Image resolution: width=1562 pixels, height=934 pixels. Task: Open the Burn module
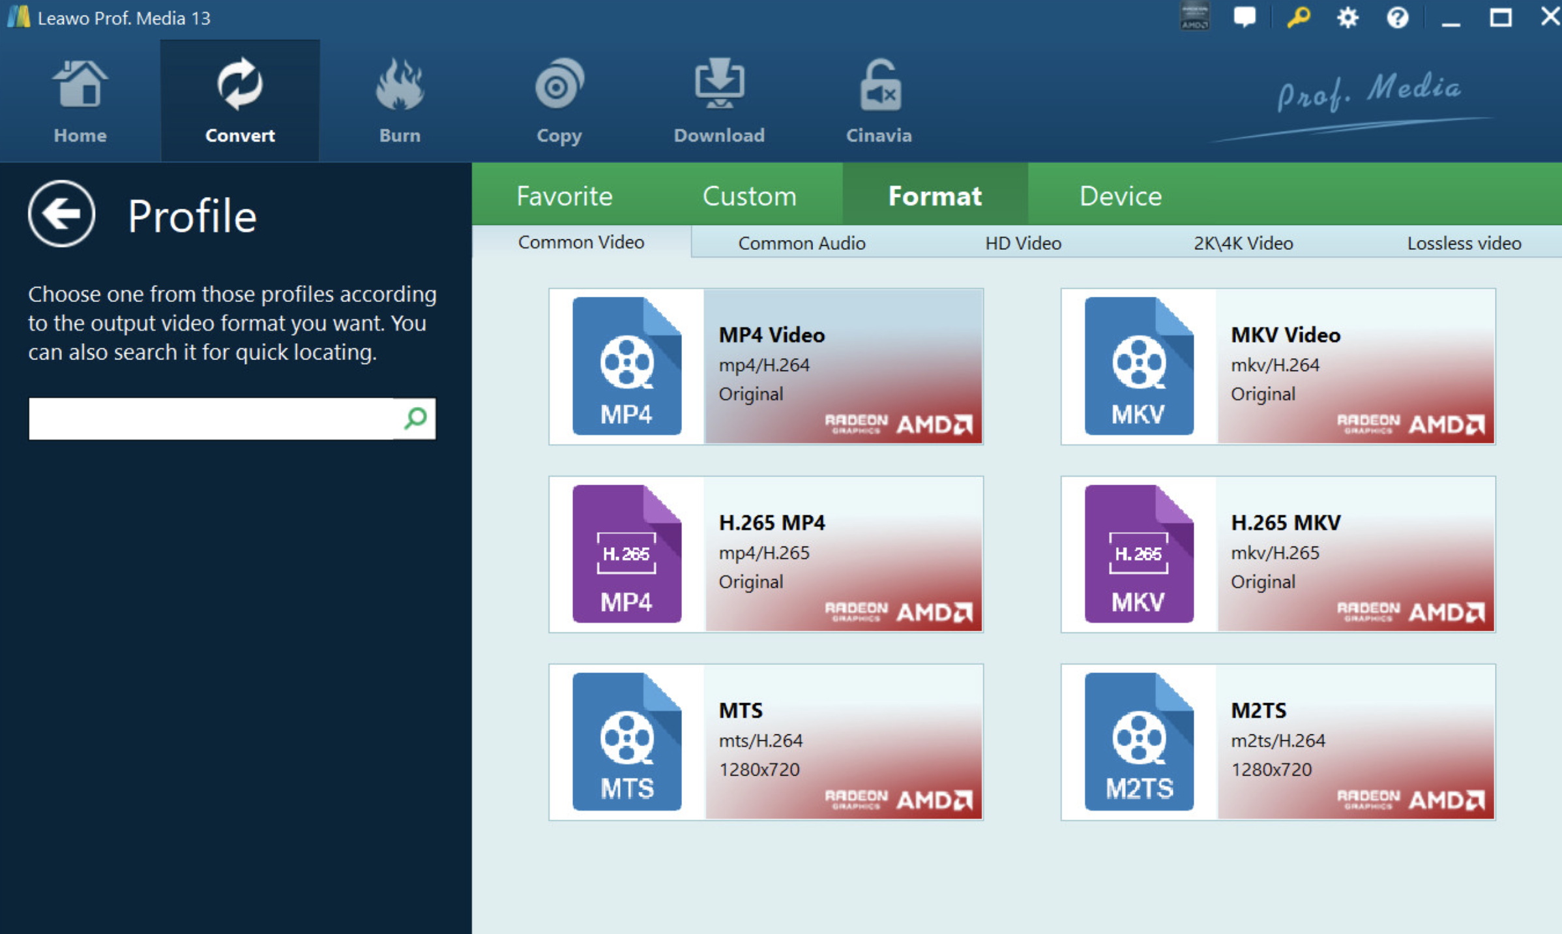400,101
